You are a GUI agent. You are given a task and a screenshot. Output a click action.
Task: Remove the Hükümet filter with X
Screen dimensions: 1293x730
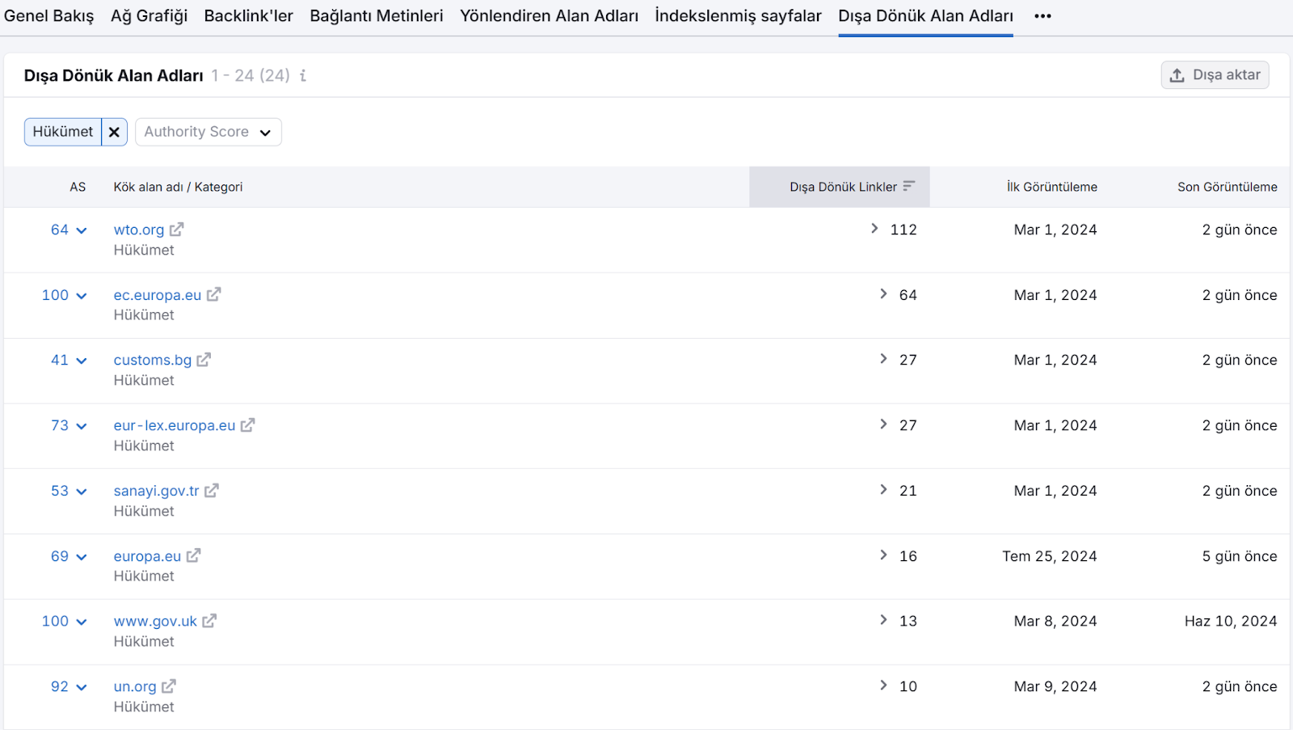114,132
